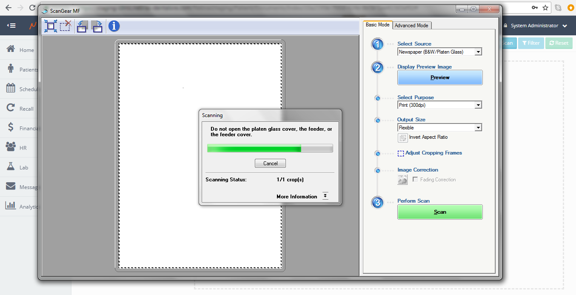The height and width of the screenshot is (295, 576).
Task: Click the Remove Cropping Frame icon
Action: 65,26
